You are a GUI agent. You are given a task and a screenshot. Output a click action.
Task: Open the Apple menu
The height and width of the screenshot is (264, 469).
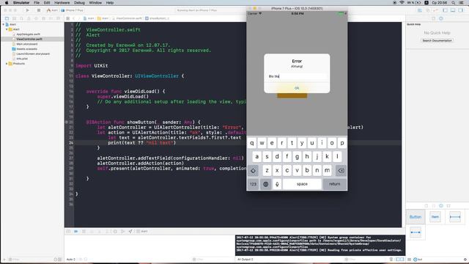[7, 3]
